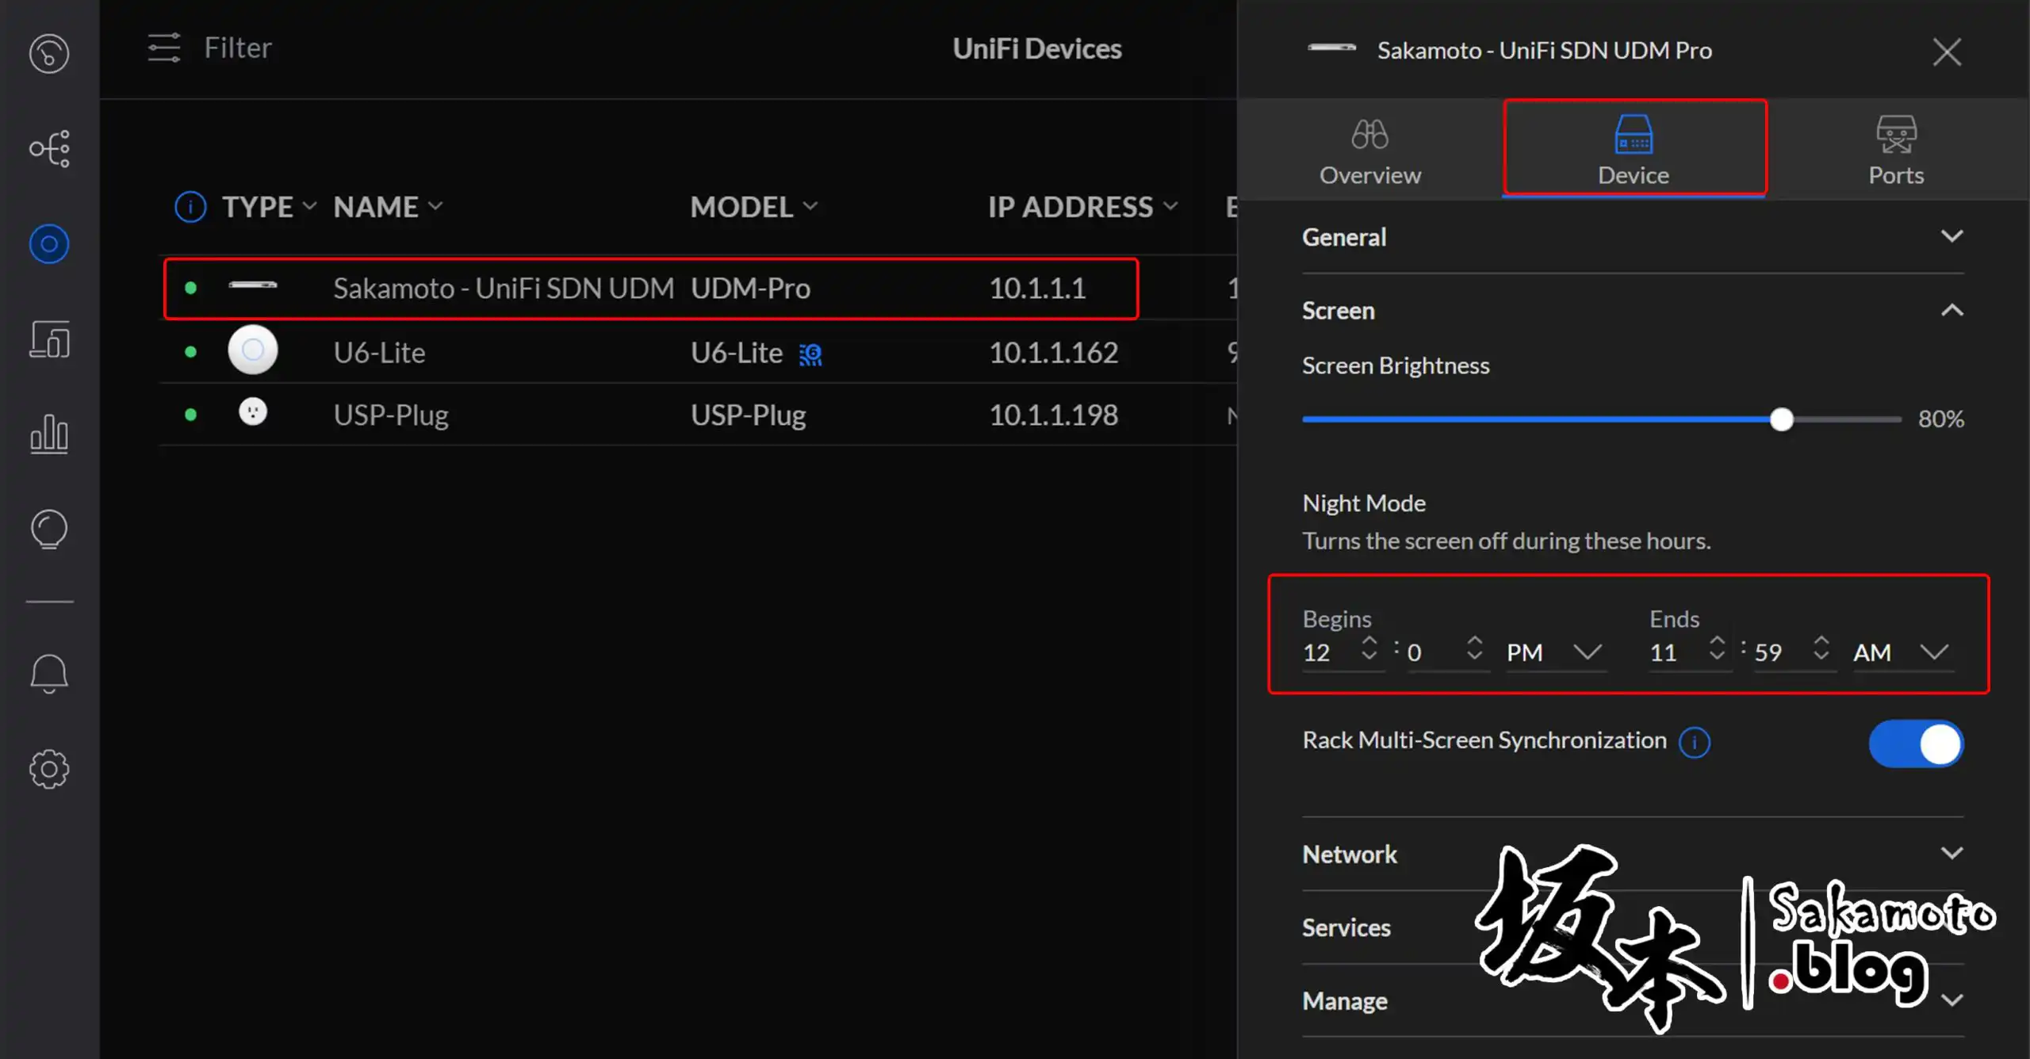Click the Screen Brightness slider handle
Image resolution: width=2030 pixels, height=1059 pixels.
(x=1781, y=419)
